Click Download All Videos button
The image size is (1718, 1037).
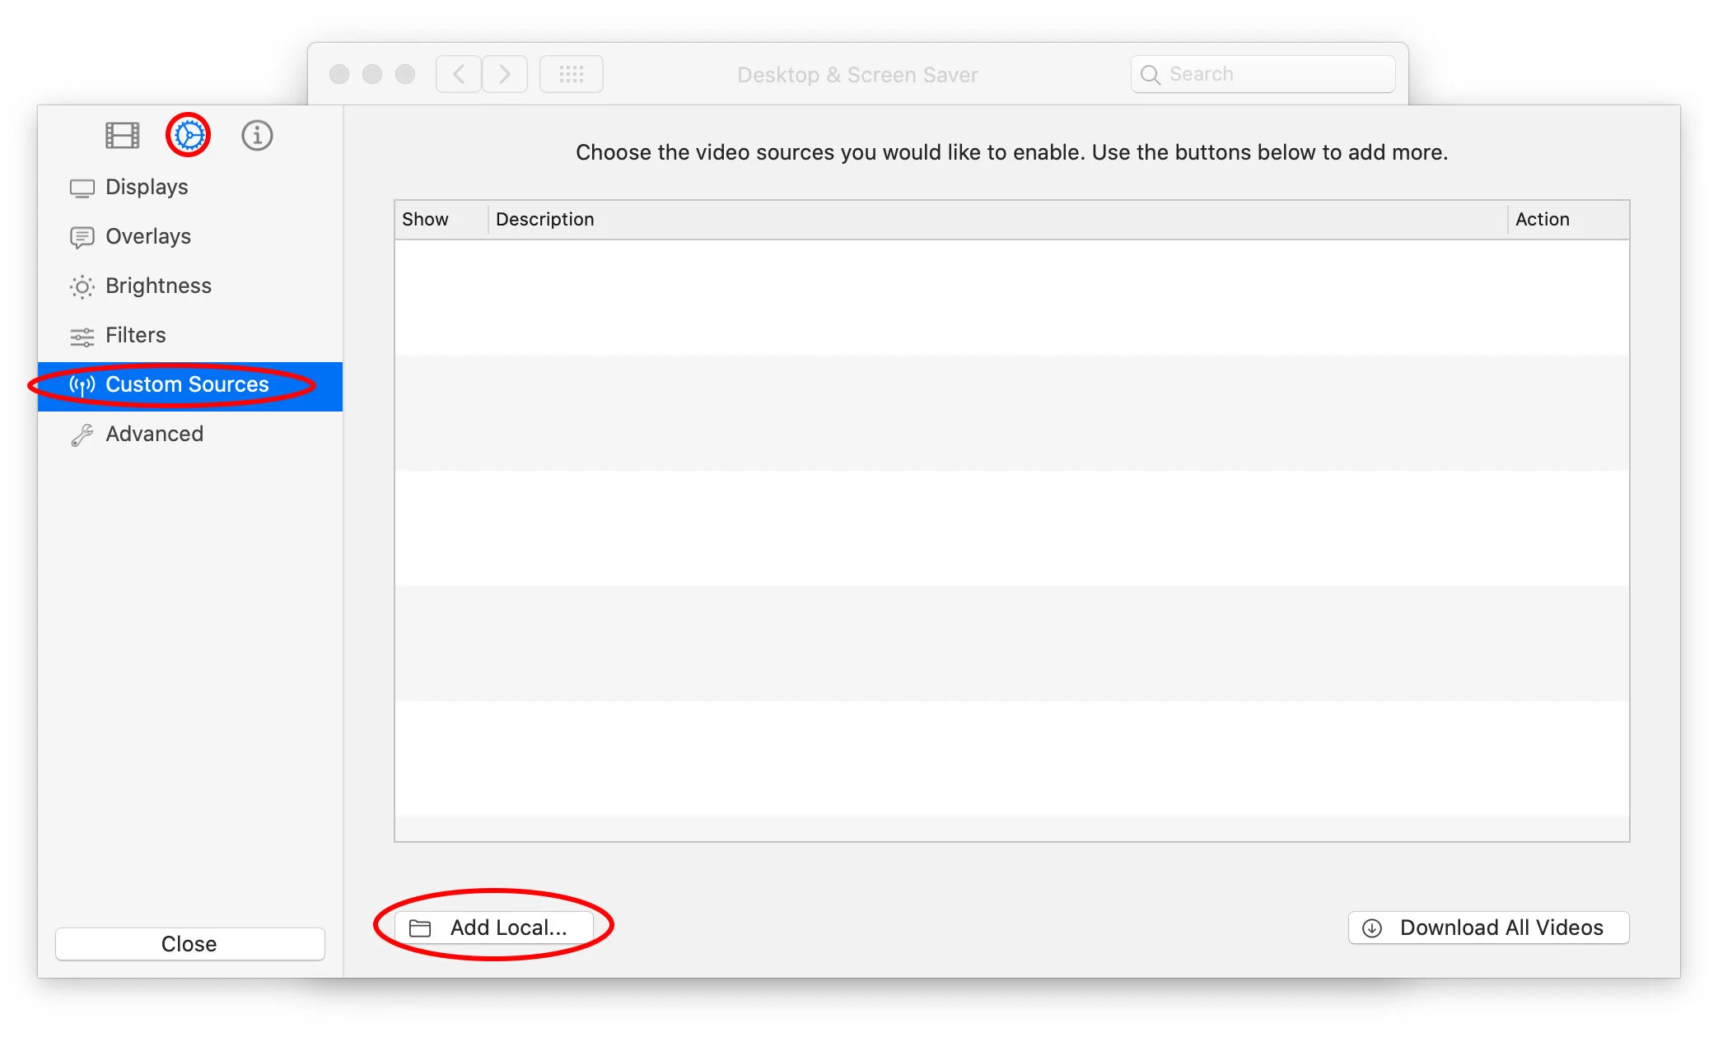tap(1488, 928)
